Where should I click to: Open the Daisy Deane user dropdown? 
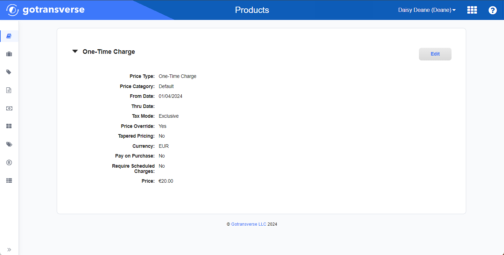coord(427,10)
